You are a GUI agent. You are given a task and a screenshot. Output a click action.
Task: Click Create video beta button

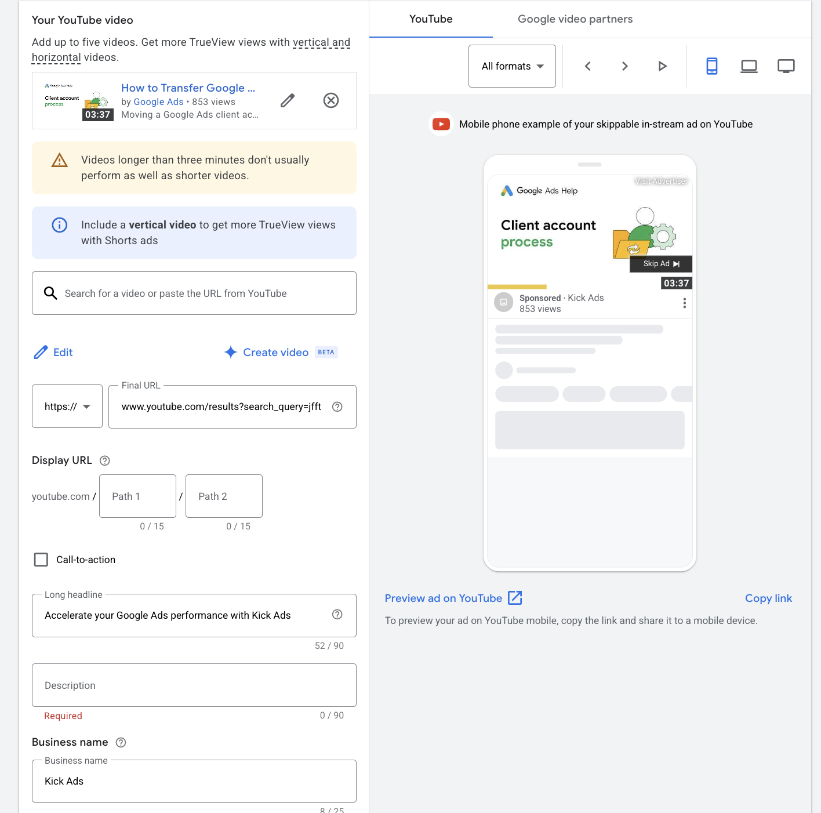click(x=281, y=353)
